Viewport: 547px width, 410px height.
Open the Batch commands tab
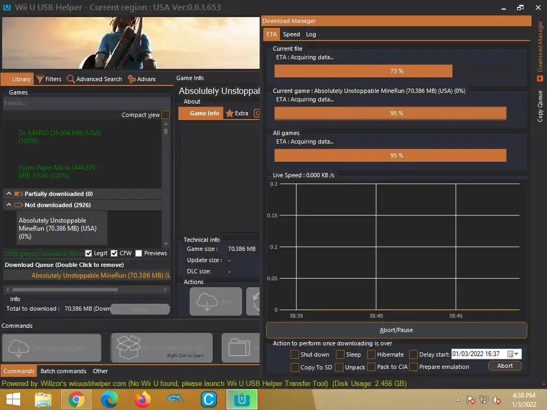(63, 372)
